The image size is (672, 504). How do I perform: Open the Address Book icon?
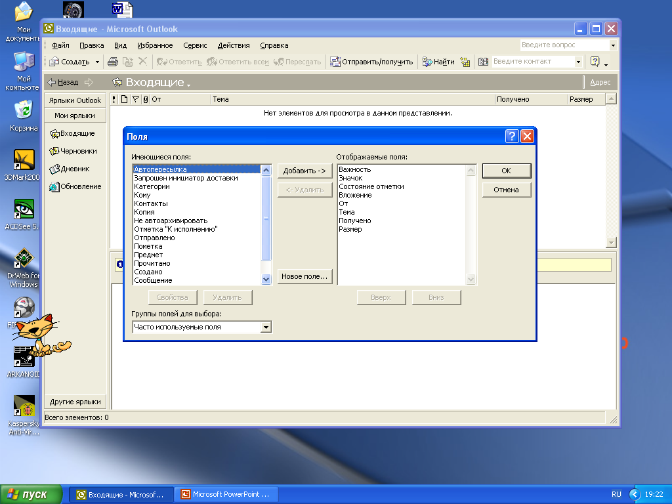[x=483, y=62]
